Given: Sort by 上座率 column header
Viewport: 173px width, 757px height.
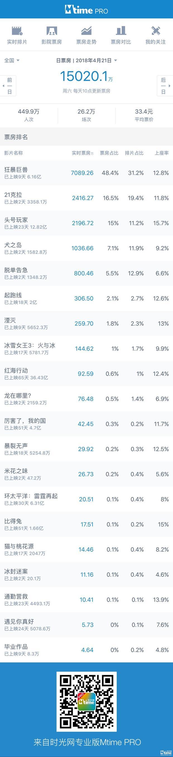Looking at the screenshot, I should [162, 153].
